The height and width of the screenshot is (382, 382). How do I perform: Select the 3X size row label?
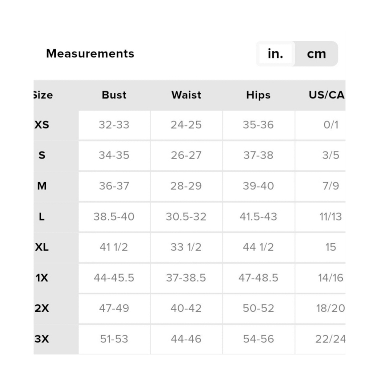pos(42,339)
